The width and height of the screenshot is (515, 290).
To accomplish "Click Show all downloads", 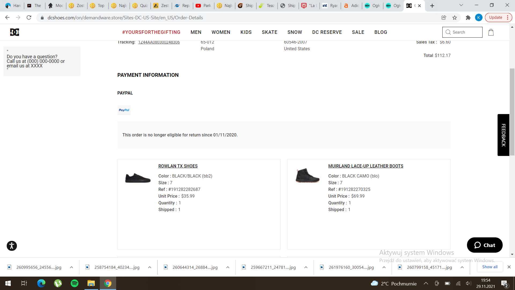I will (490, 267).
